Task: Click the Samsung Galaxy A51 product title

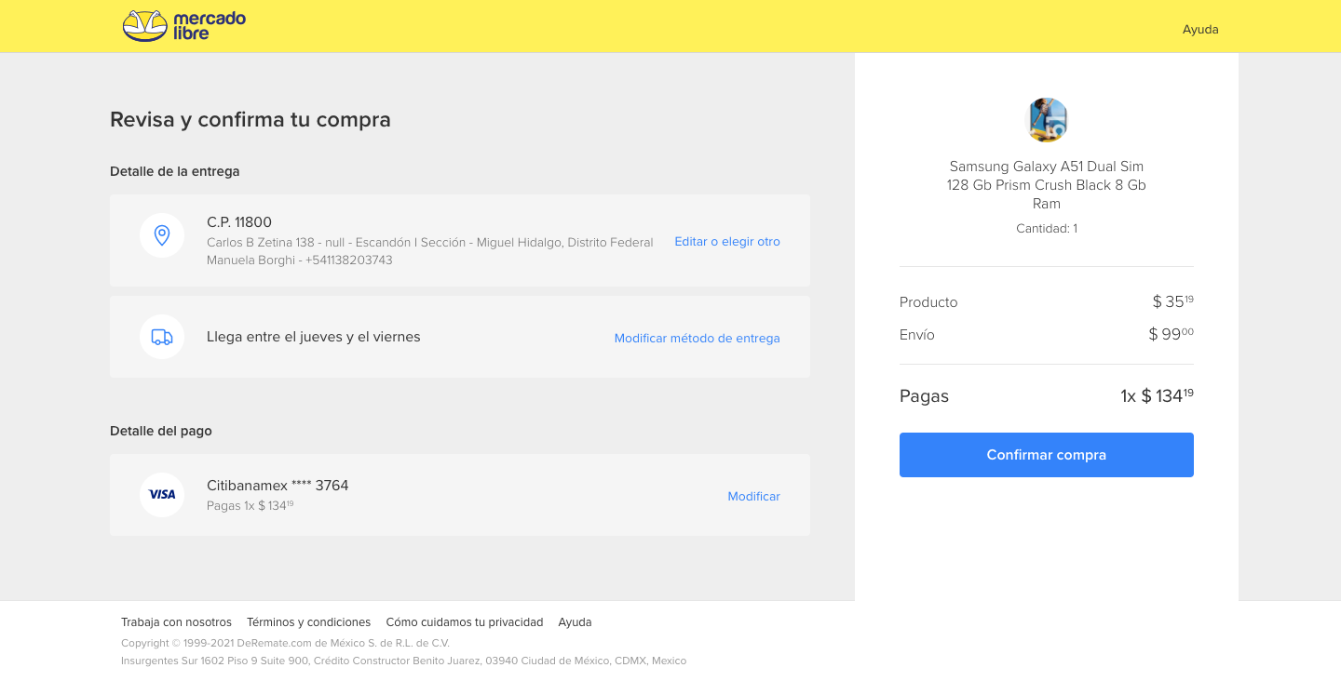Action: [1047, 185]
